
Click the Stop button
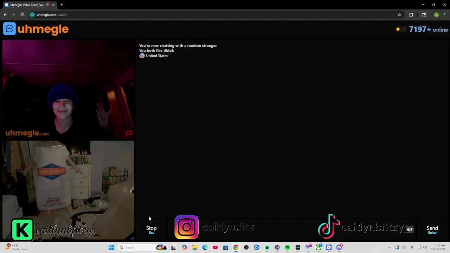pyautogui.click(x=152, y=229)
